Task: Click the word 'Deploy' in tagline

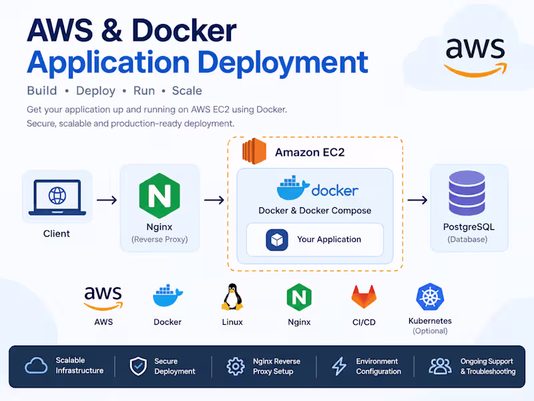Action: click(x=95, y=91)
